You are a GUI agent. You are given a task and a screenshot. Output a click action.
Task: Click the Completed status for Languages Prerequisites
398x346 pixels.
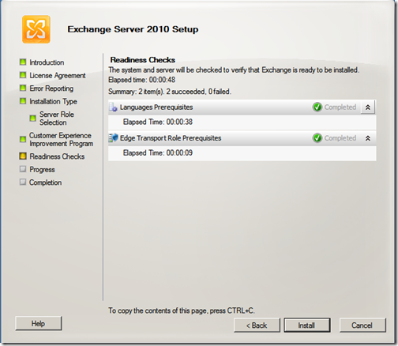[x=340, y=107]
